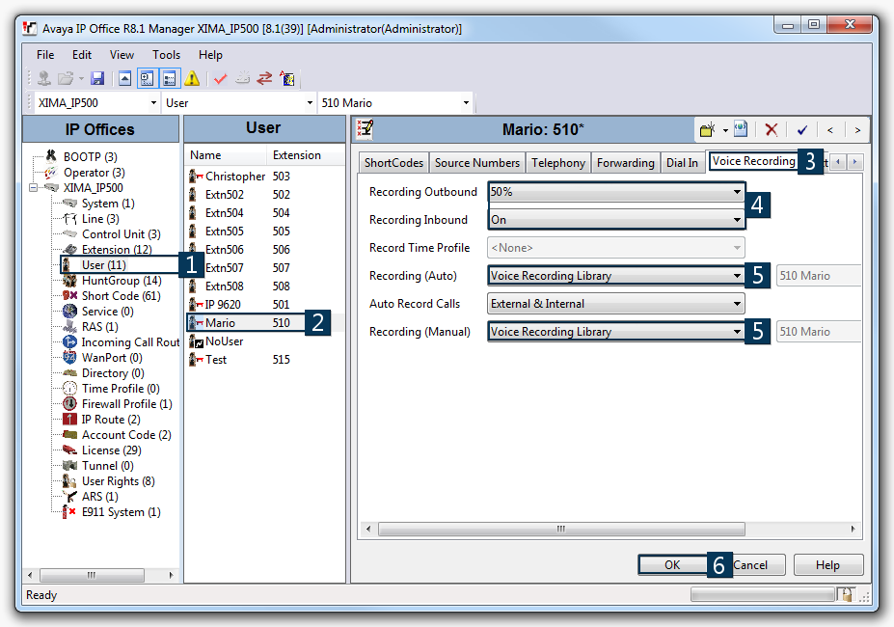Open the Recording Inbound dropdown

616,220
